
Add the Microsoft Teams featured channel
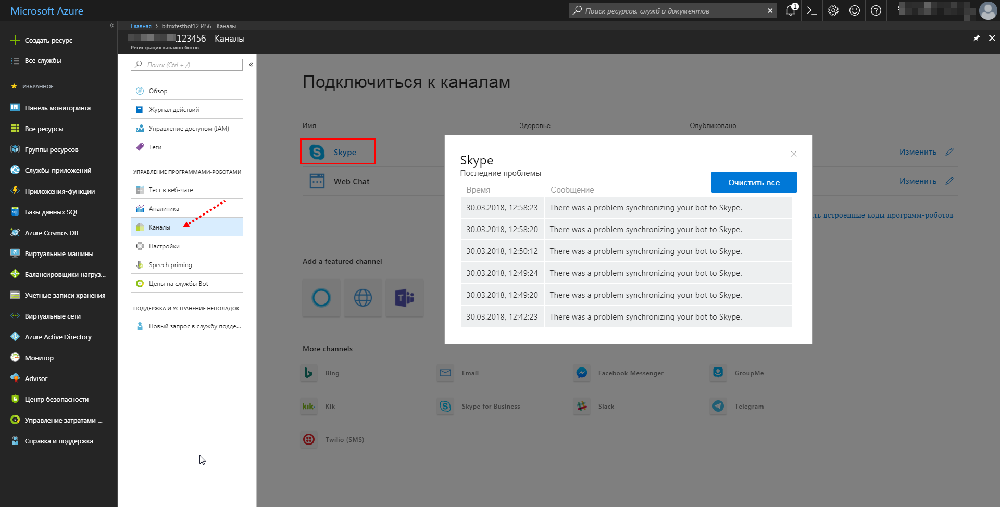tap(404, 298)
